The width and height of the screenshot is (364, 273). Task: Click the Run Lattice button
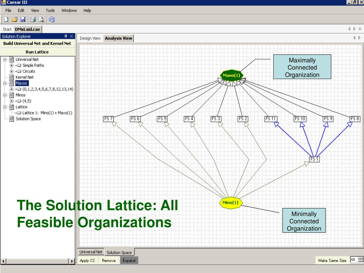(x=37, y=52)
